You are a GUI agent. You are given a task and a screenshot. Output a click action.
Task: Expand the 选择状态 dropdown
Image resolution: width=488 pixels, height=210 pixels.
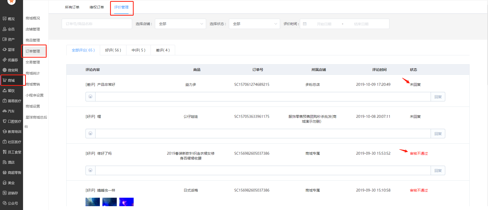coord(254,24)
